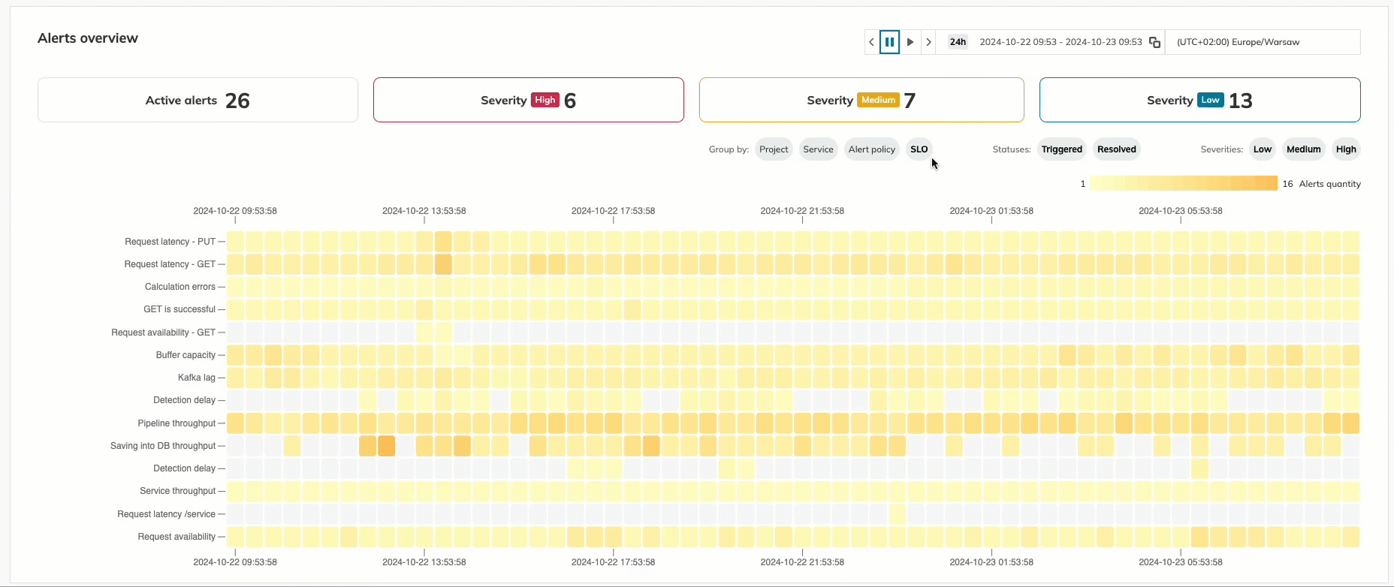Click darkest orange cell in Request latency - GET row
This screenshot has width=1394, height=587.
click(443, 264)
